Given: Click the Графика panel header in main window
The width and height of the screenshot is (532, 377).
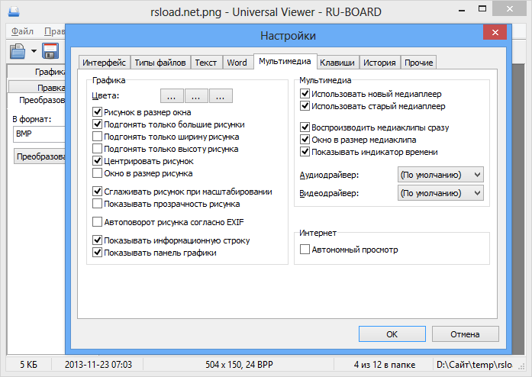Looking at the screenshot, I should (x=37, y=72).
